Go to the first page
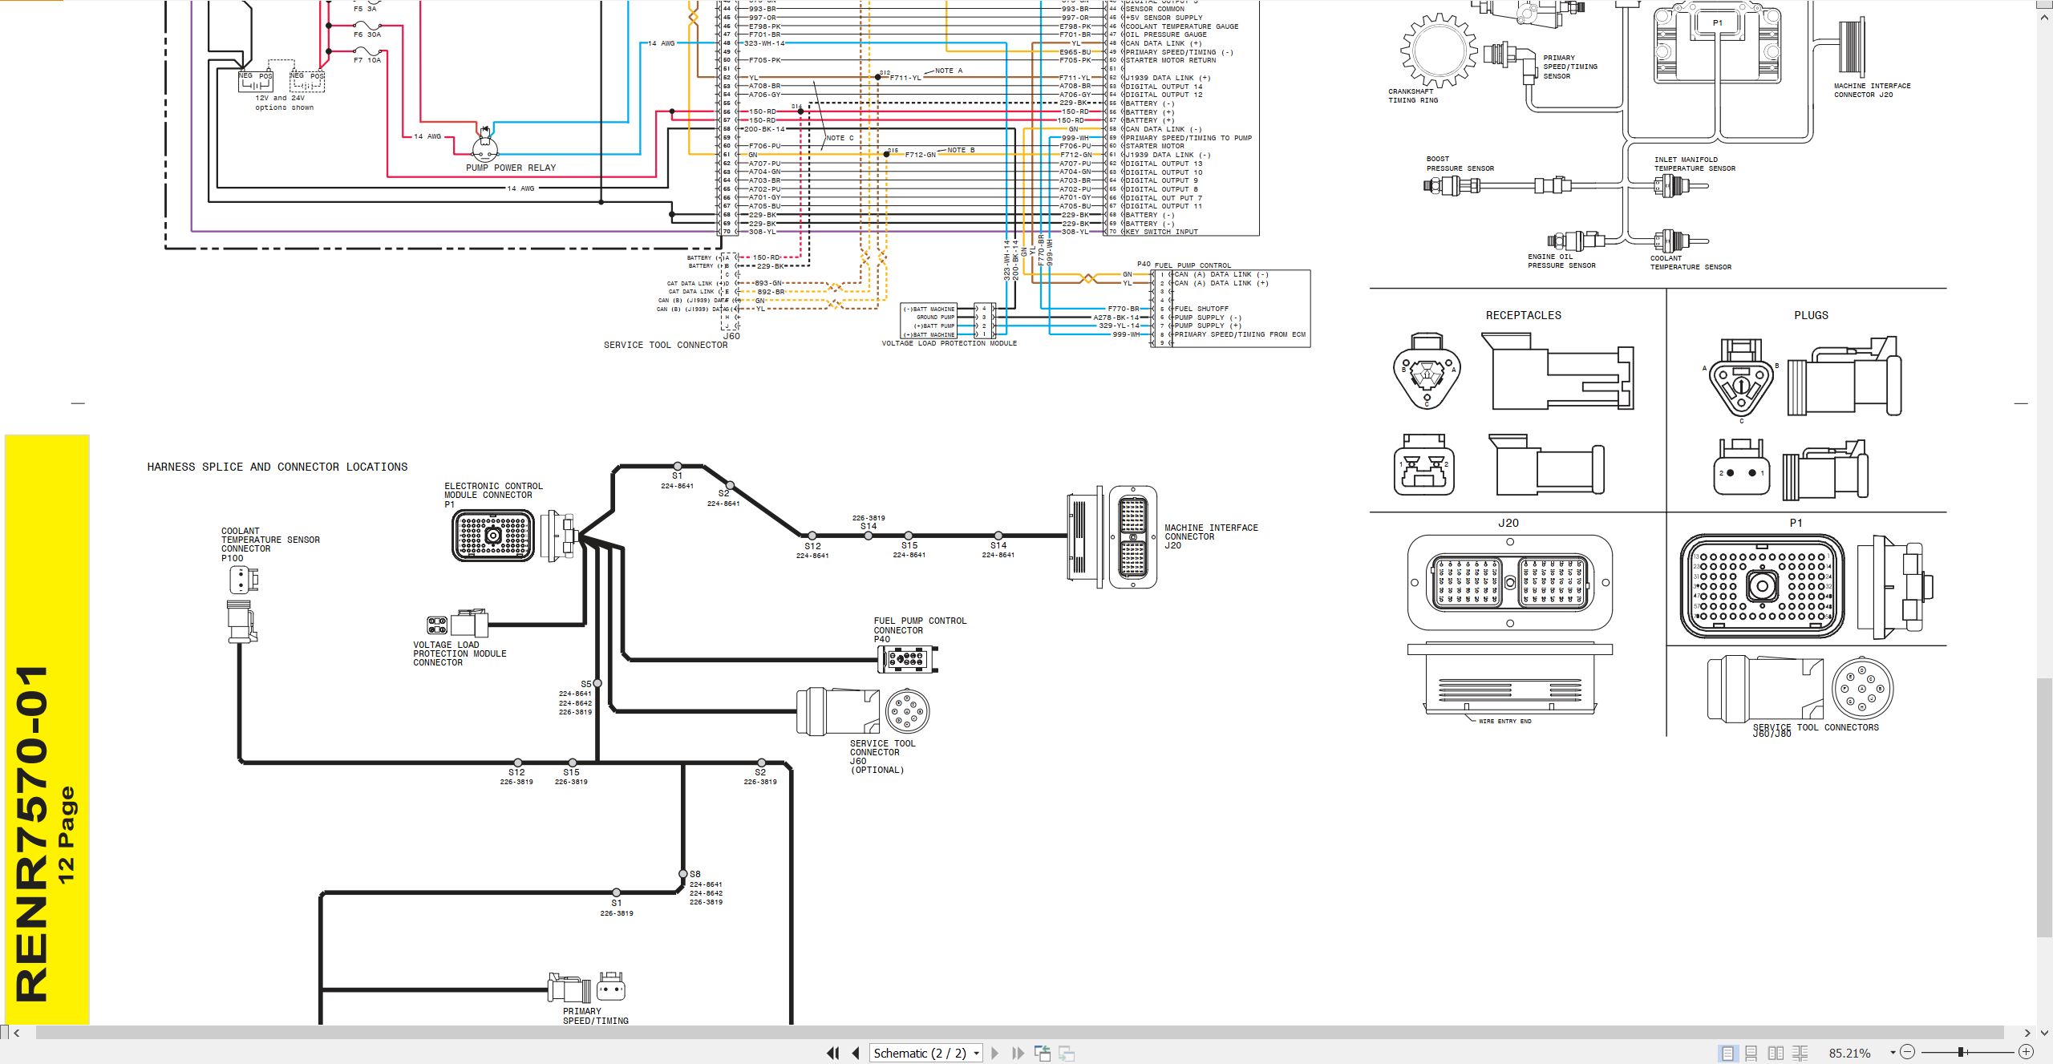 (x=833, y=1053)
